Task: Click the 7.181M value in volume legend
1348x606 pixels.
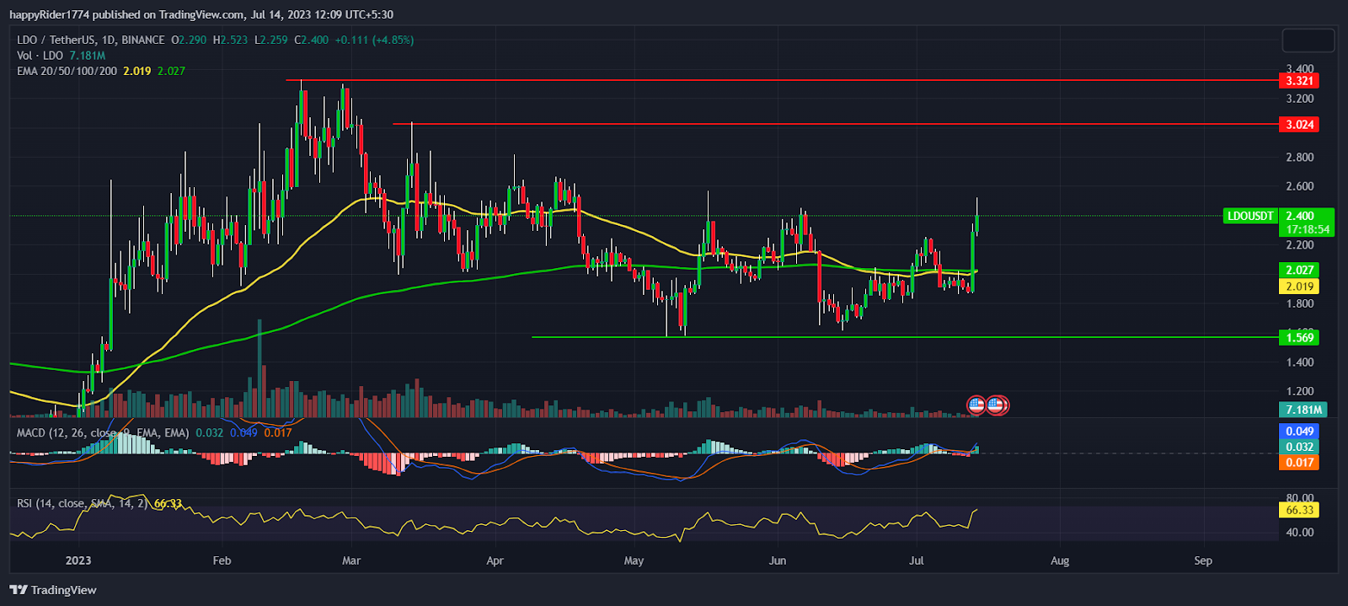Action: tap(87, 56)
